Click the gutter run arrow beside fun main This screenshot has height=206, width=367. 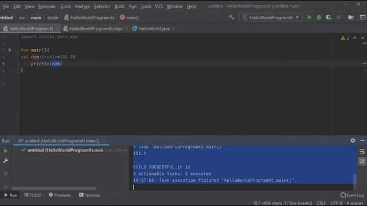[x=10, y=50]
